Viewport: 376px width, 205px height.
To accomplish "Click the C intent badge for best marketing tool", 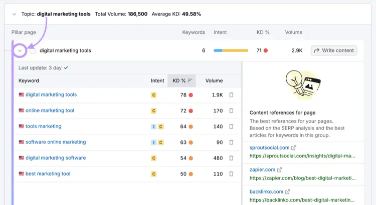I will [x=153, y=174].
